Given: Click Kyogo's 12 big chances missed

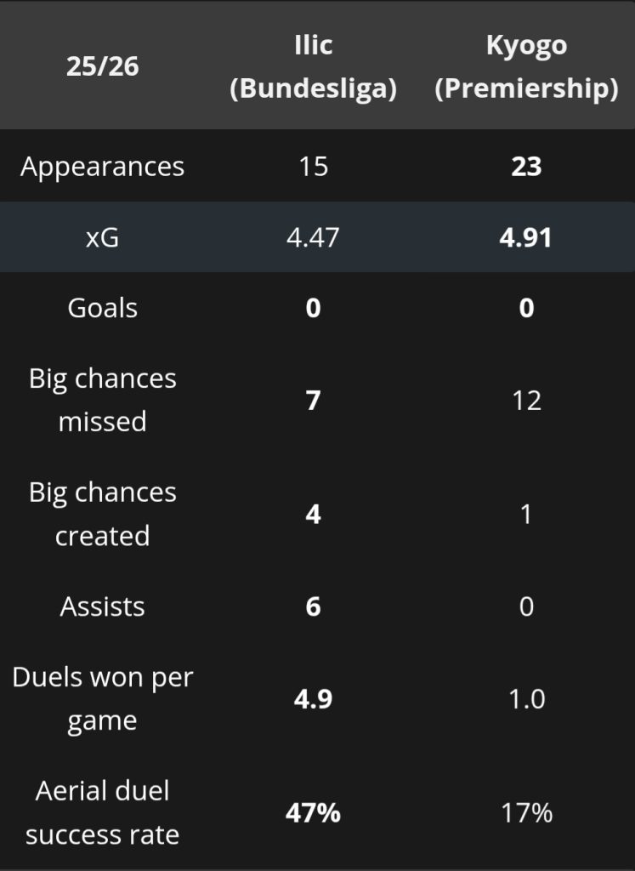Looking at the screenshot, I should point(526,400).
